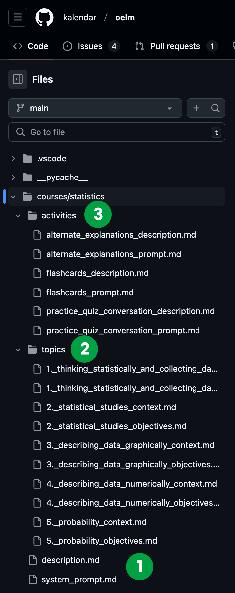Image resolution: width=235 pixels, height=593 pixels.
Task: Click the file icon beside system_prompt.md
Action: coord(33,579)
